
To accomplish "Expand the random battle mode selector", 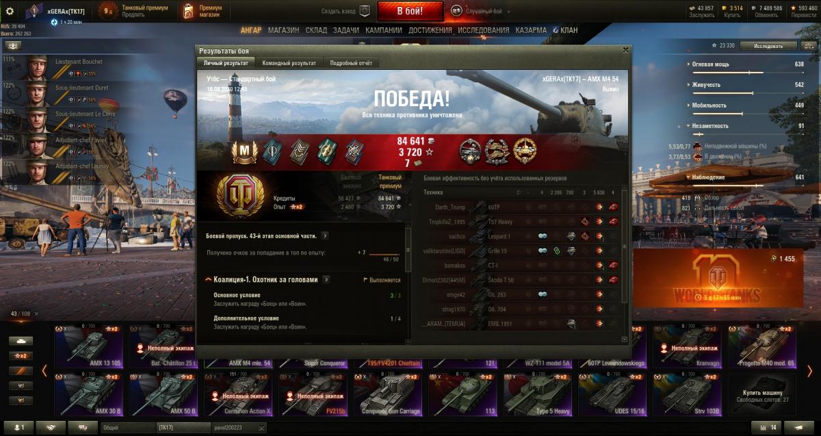I will pyautogui.click(x=480, y=11).
